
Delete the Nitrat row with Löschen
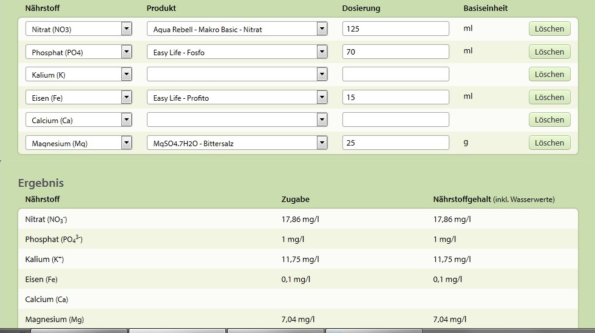pos(549,29)
